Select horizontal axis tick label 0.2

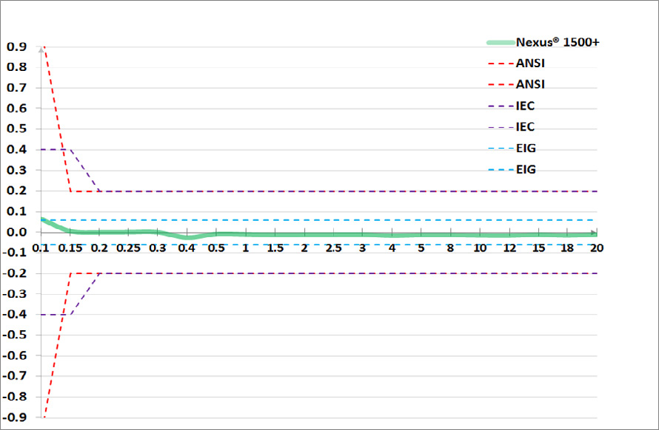tap(100, 248)
